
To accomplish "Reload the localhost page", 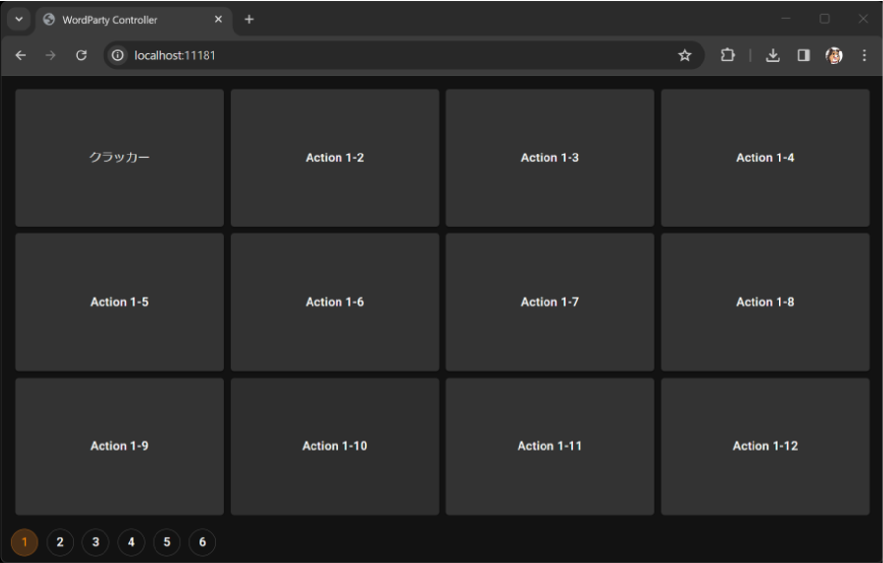I will (81, 55).
